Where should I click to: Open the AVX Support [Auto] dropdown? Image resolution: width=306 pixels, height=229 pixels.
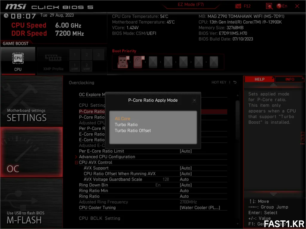click(186, 168)
